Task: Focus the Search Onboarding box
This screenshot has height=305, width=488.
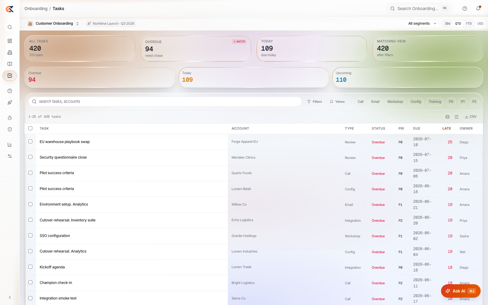Action: pos(419,9)
